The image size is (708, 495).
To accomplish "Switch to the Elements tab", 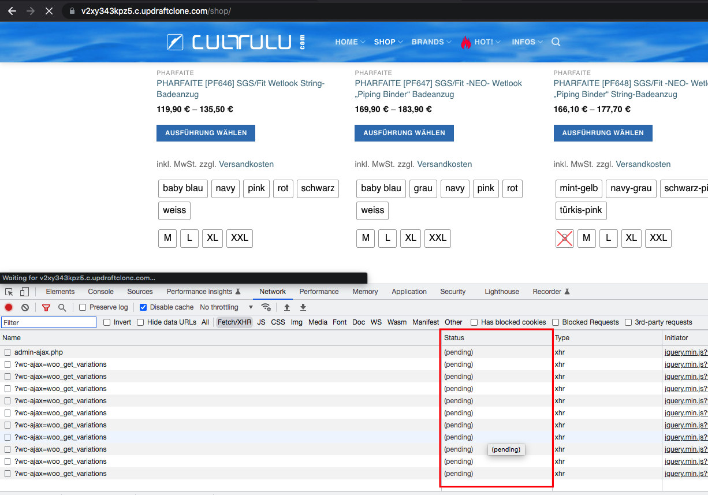I will point(60,292).
